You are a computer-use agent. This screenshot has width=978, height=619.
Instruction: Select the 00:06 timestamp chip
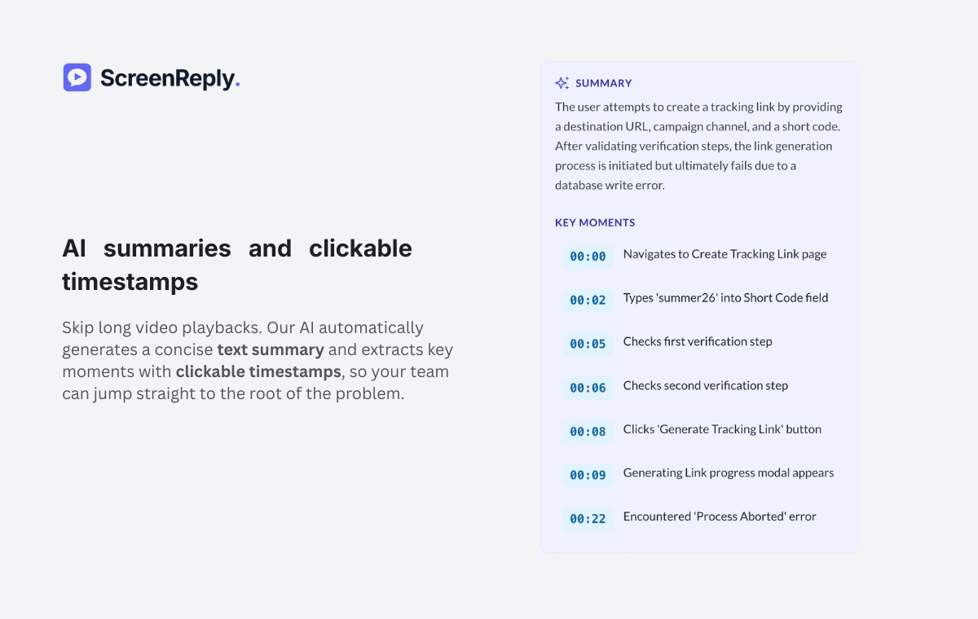pyautogui.click(x=588, y=388)
